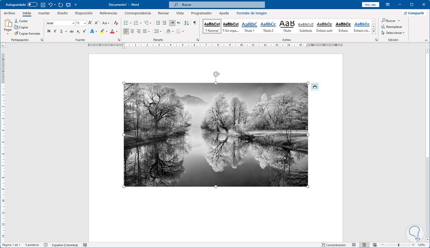430x248 pixels.
Task: Switch to the Insertar tab
Action: pyautogui.click(x=44, y=13)
